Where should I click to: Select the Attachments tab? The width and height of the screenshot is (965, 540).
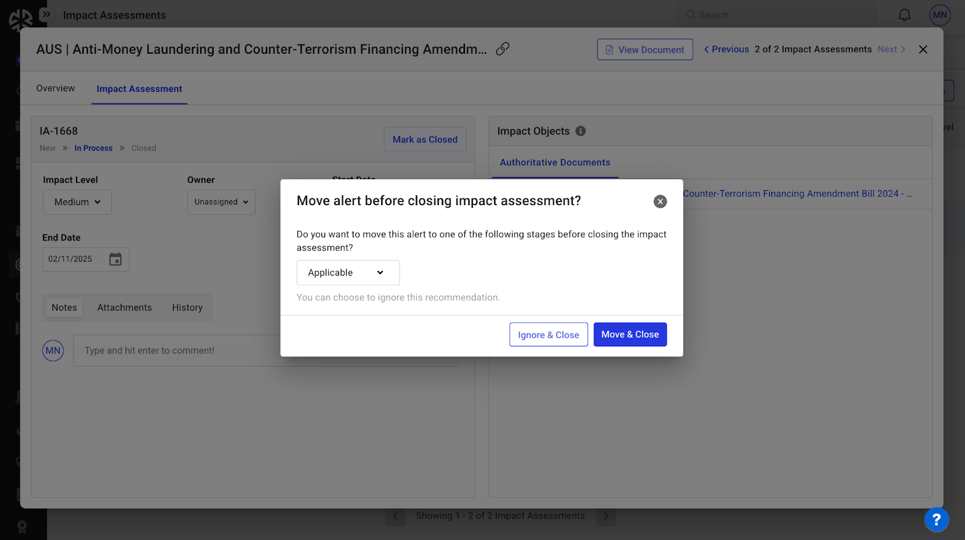(x=124, y=308)
